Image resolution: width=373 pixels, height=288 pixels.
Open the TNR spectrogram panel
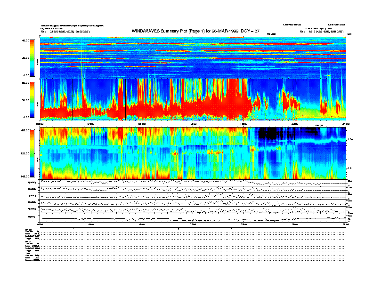(193, 153)
